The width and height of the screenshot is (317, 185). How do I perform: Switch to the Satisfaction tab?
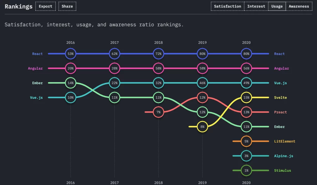[227, 6]
